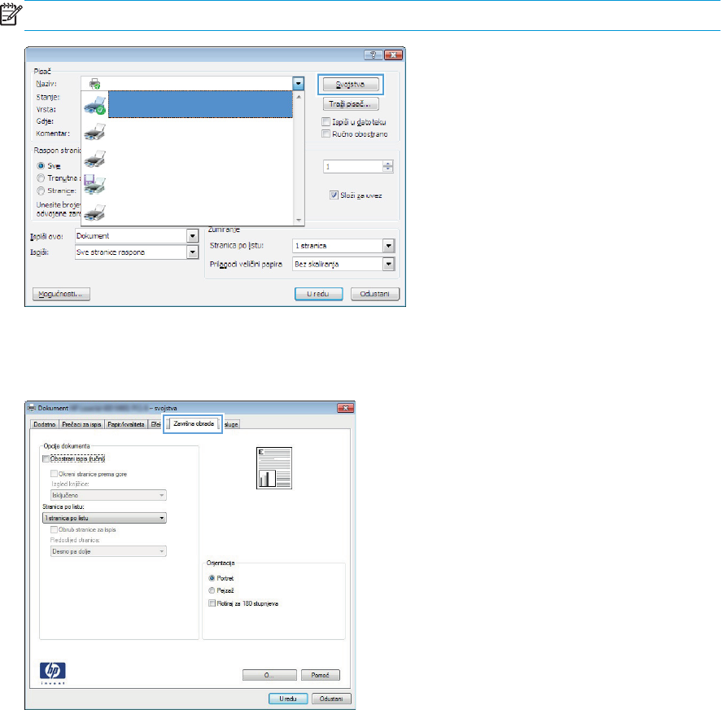721x710 pixels.
Task: Open the 1 stranica po listu dropdown
Action: (x=104, y=518)
